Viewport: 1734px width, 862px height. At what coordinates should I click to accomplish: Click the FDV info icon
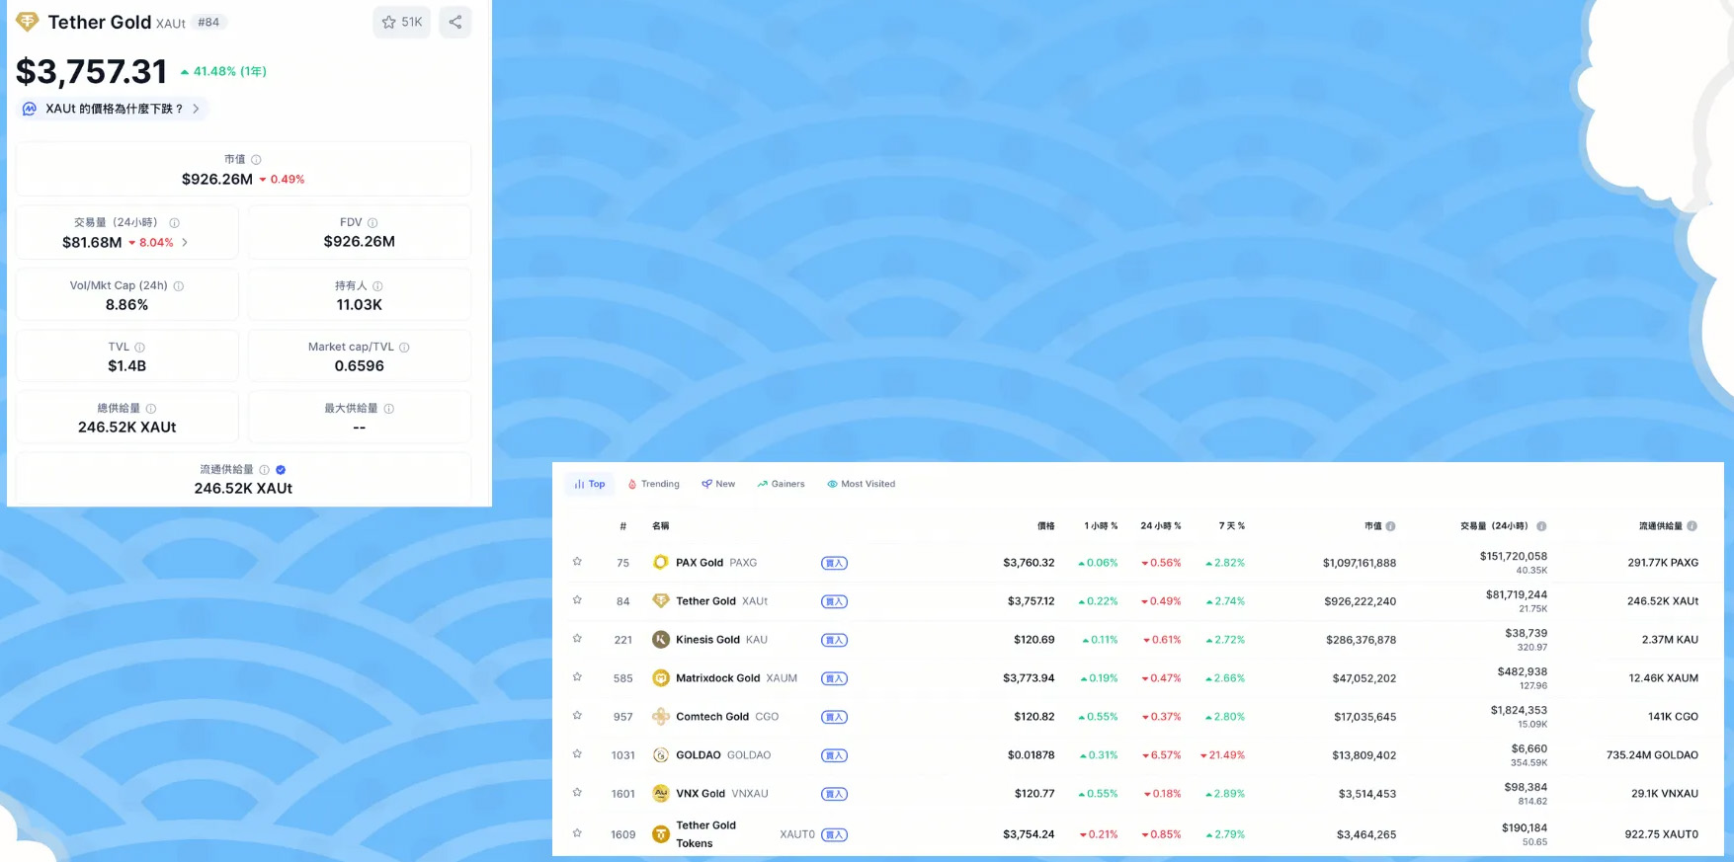[x=372, y=223]
